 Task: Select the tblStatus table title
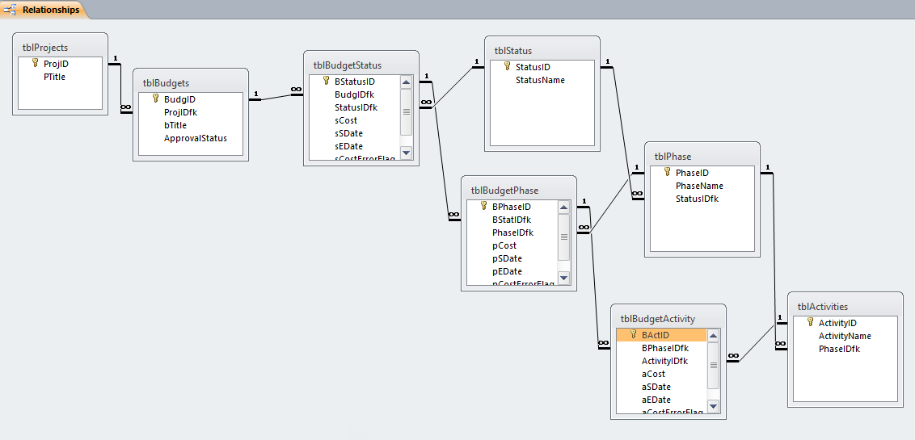(513, 51)
